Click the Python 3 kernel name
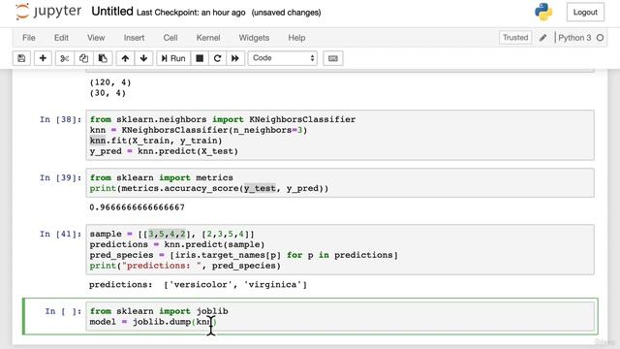 574,38
